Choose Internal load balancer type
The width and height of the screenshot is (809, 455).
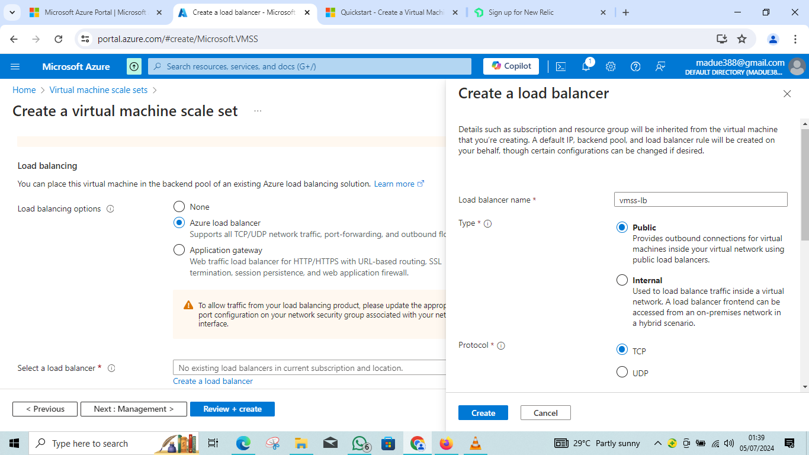click(x=622, y=280)
